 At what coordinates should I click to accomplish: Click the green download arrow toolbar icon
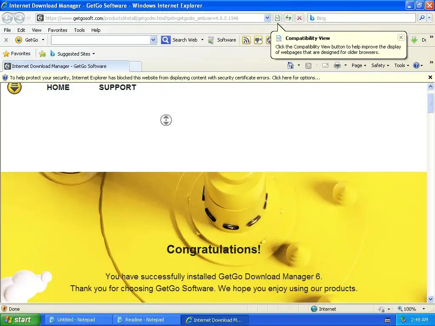click(x=414, y=40)
